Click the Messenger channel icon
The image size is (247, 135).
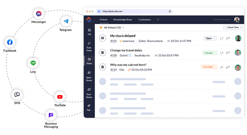point(38,13)
